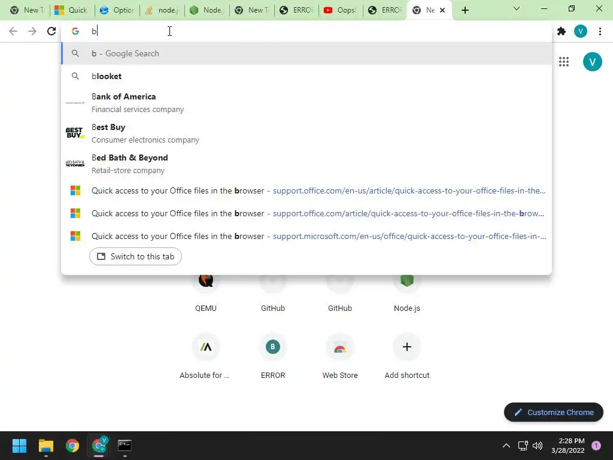Switch to the second ERROR tab
Image resolution: width=613 pixels, height=460 pixels.
tap(385, 10)
